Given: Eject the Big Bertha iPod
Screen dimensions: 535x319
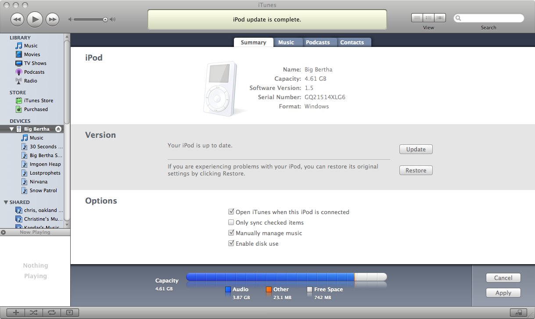Looking at the screenshot, I should [x=58, y=129].
